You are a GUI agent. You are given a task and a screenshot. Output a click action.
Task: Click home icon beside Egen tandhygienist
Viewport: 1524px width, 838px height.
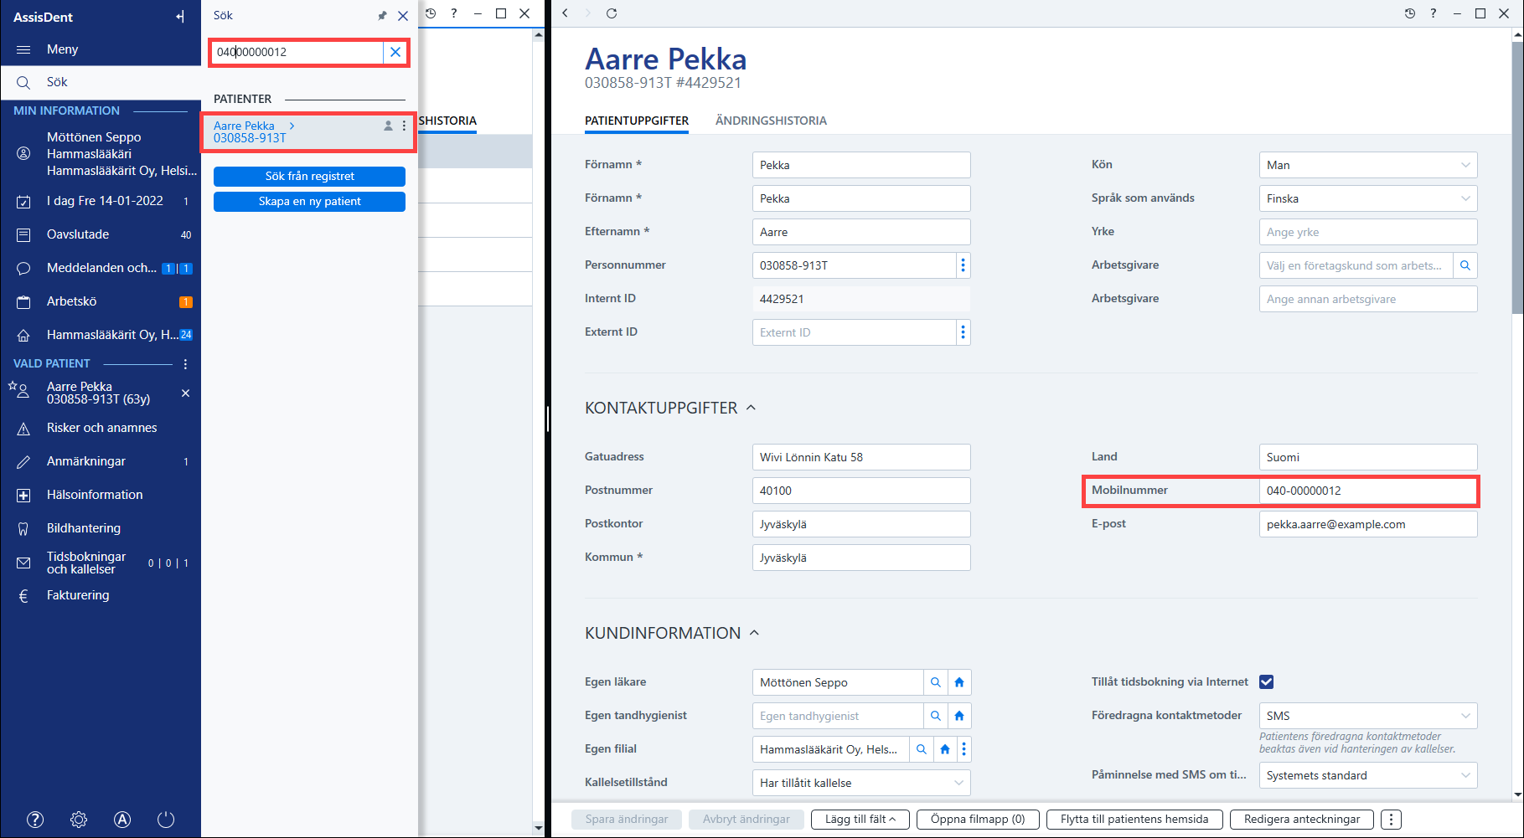(x=959, y=716)
